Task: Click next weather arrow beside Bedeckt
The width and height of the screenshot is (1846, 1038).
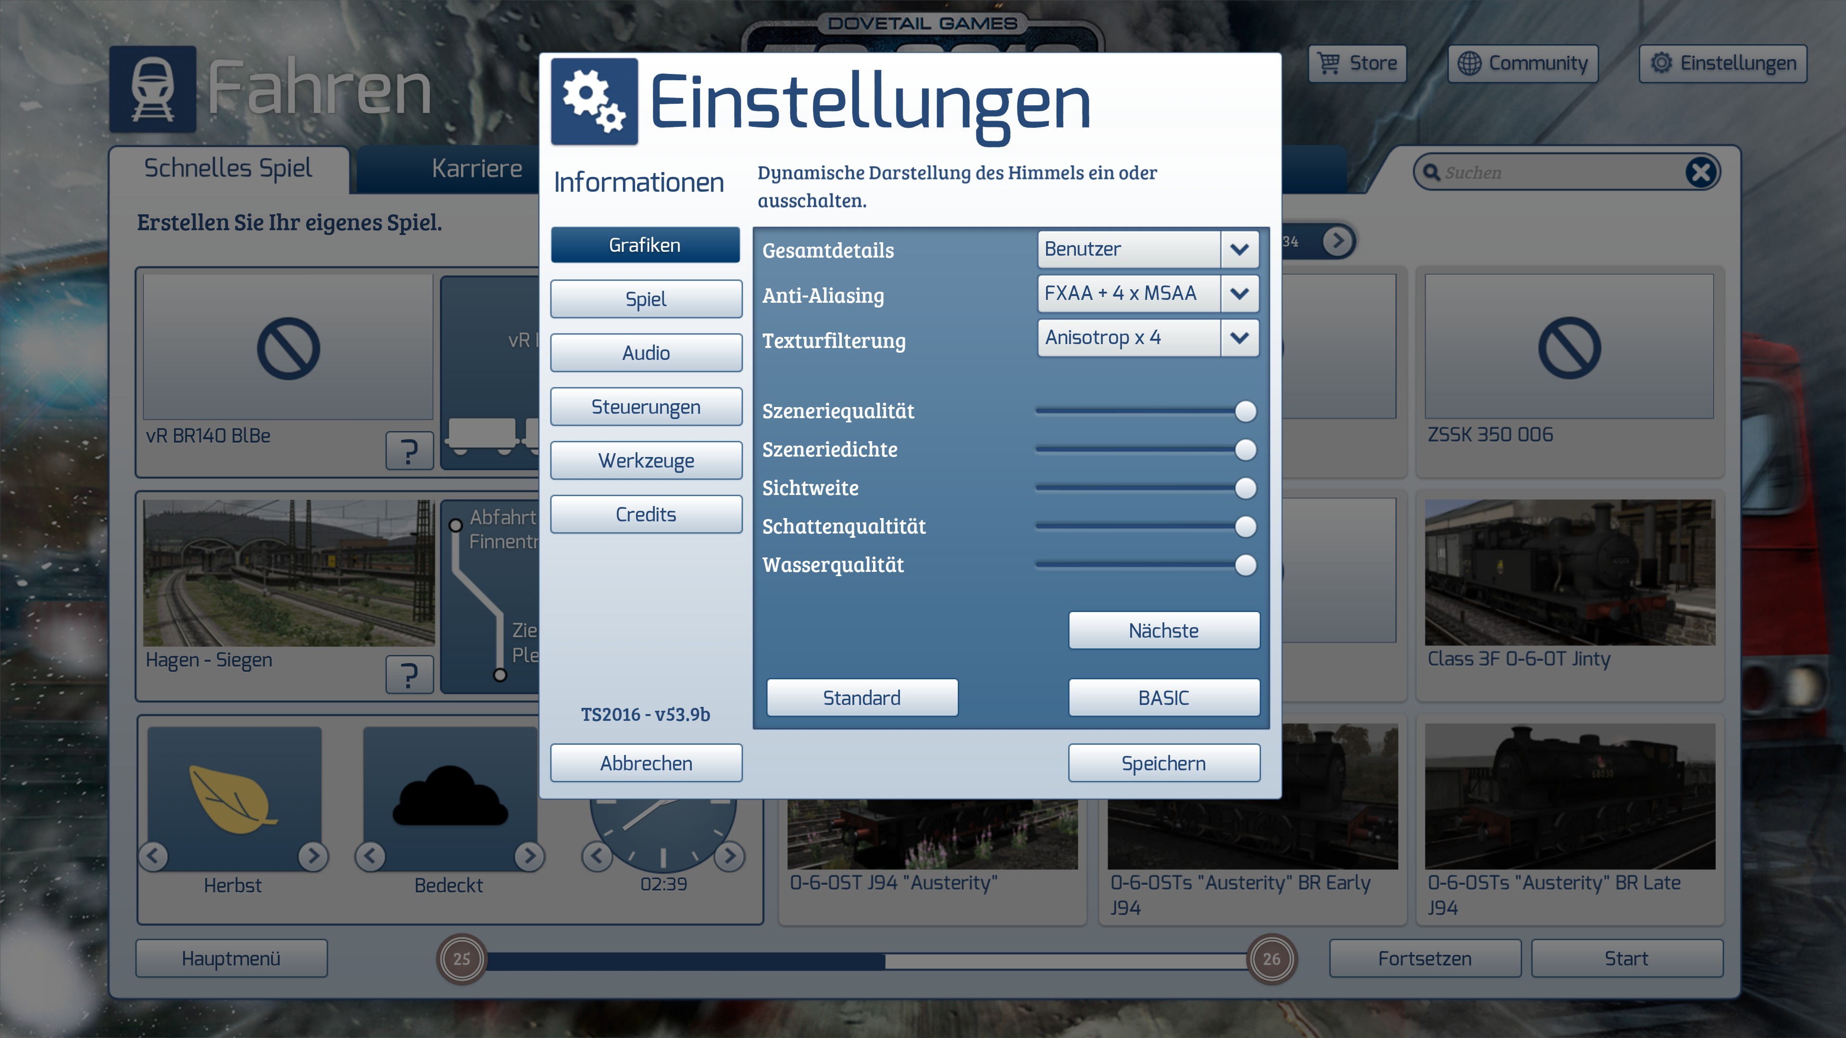Action: tap(530, 855)
